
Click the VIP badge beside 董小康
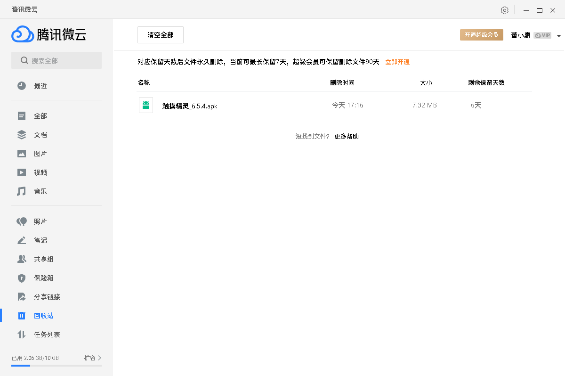coord(542,34)
